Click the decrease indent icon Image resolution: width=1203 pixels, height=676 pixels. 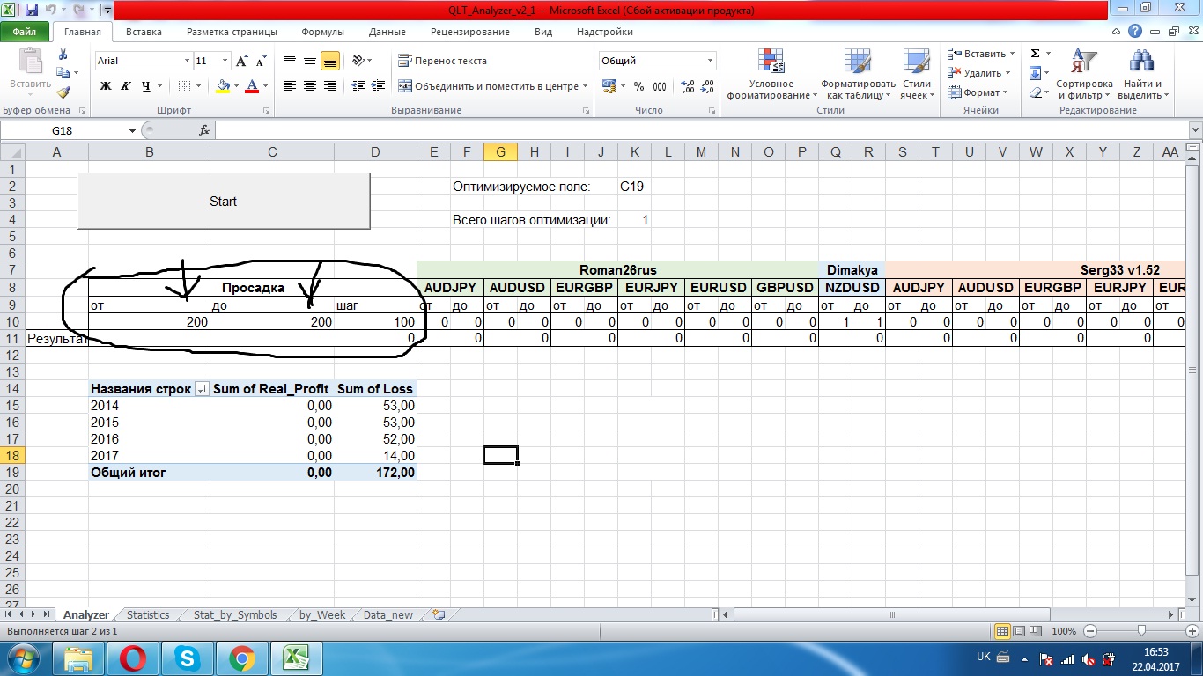click(x=358, y=86)
